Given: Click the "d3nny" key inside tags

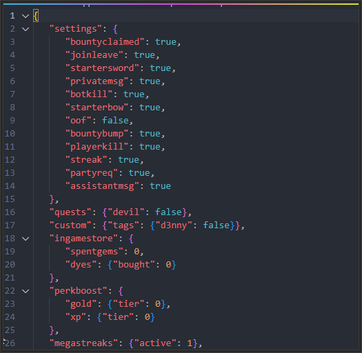Looking at the screenshot, I should (174, 225).
